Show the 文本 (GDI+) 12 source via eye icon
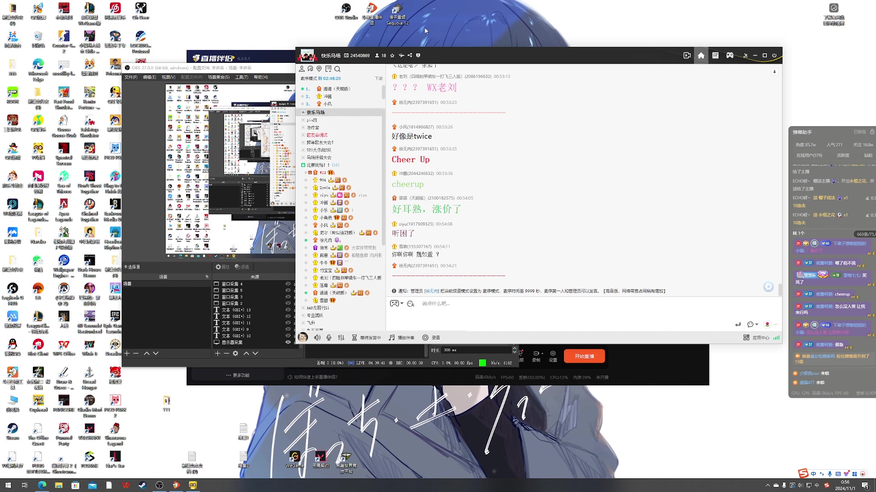Viewport: 876px width, 492px height. pos(288,316)
